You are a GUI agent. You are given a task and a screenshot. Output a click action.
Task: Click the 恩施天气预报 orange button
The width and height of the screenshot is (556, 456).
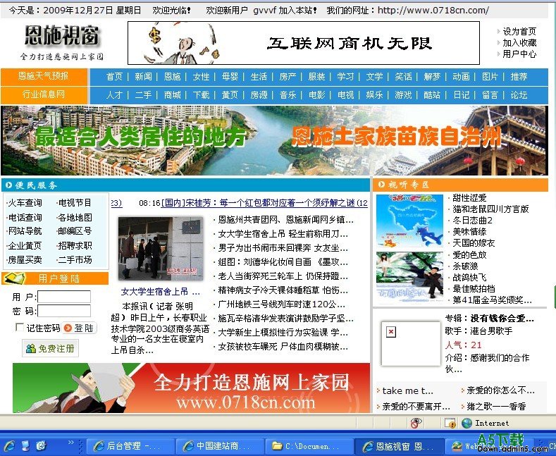pos(44,76)
